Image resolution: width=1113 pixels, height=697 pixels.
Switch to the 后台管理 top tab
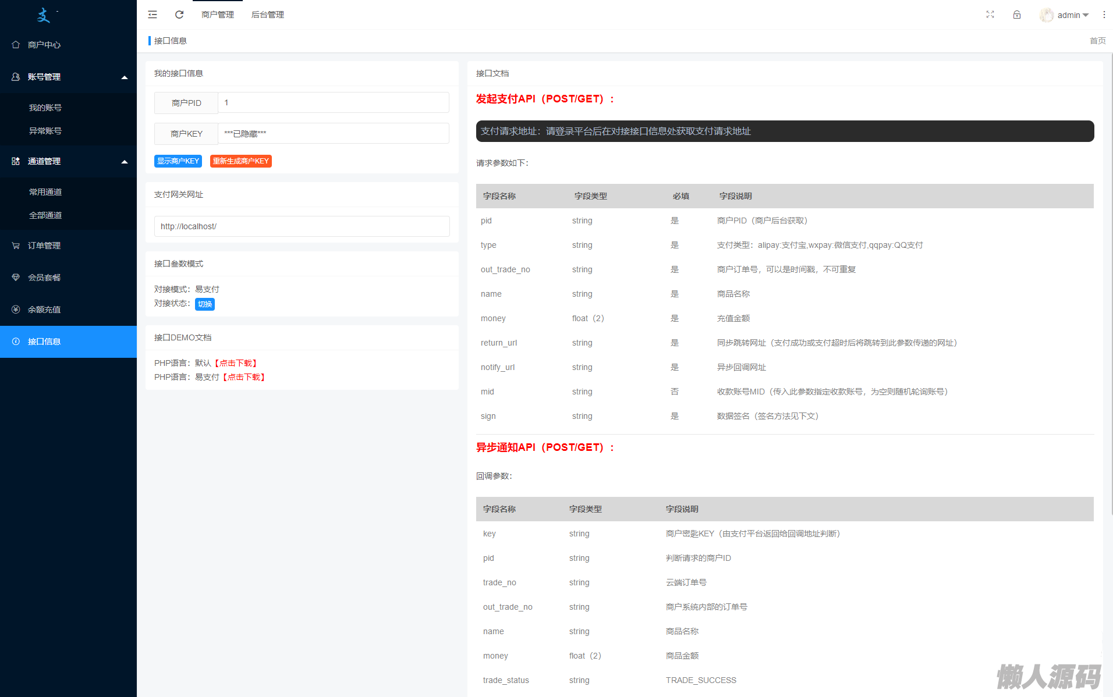click(267, 15)
